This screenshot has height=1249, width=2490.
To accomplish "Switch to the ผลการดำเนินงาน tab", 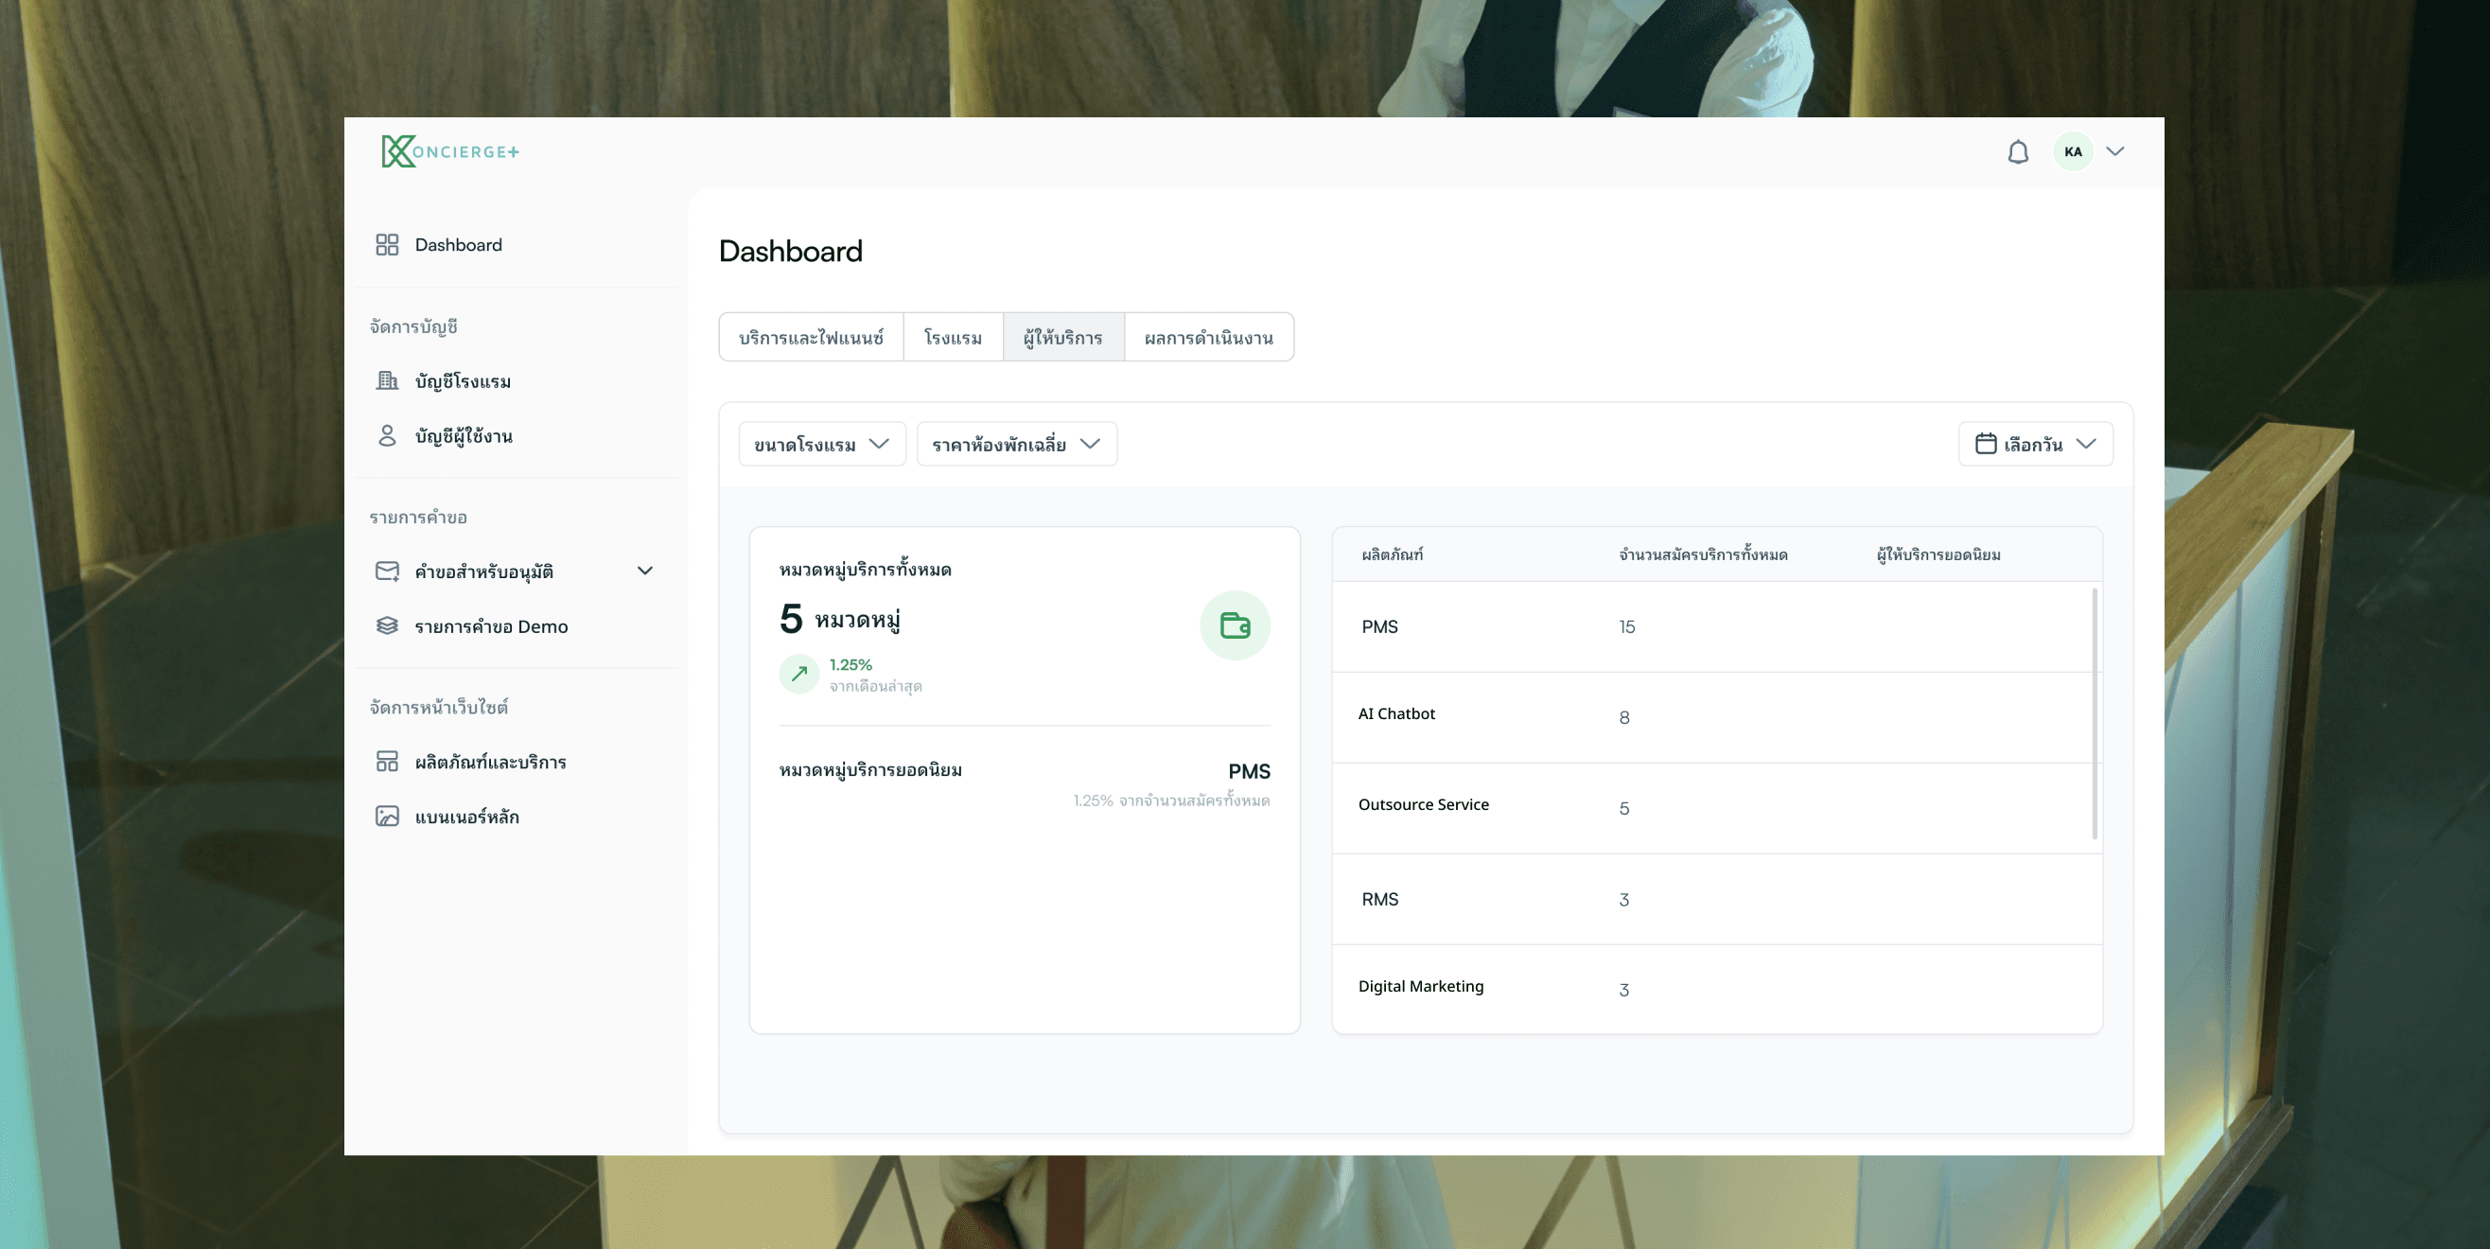I will (1208, 338).
